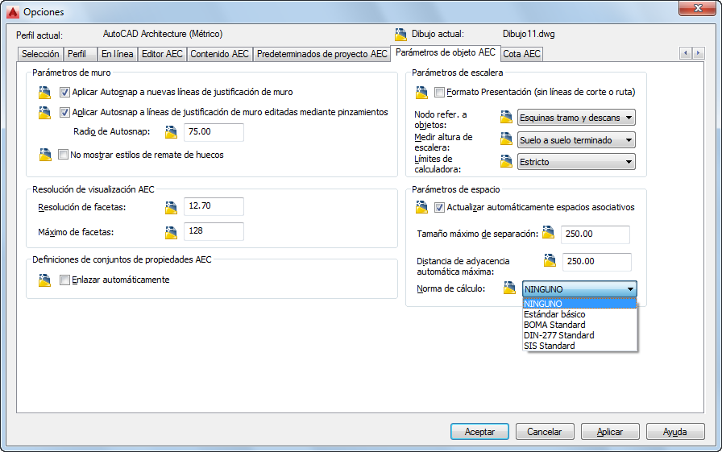Click the AutoCAD logo in the title bar
Viewport: 722px width, 452px height.
(13, 12)
